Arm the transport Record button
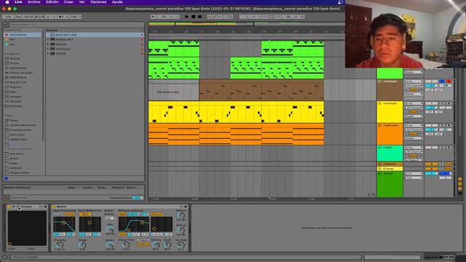Screen dimensions: 466x262 (x=200, y=17)
